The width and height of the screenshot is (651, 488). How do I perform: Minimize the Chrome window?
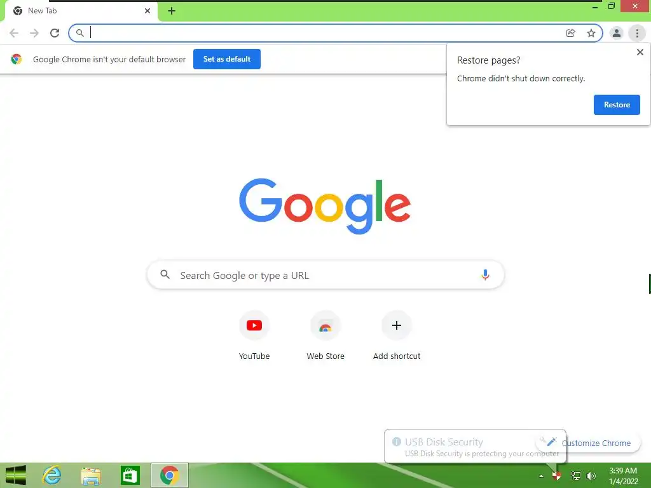595,6
